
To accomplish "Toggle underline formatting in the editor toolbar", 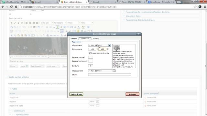I will (18, 23).
